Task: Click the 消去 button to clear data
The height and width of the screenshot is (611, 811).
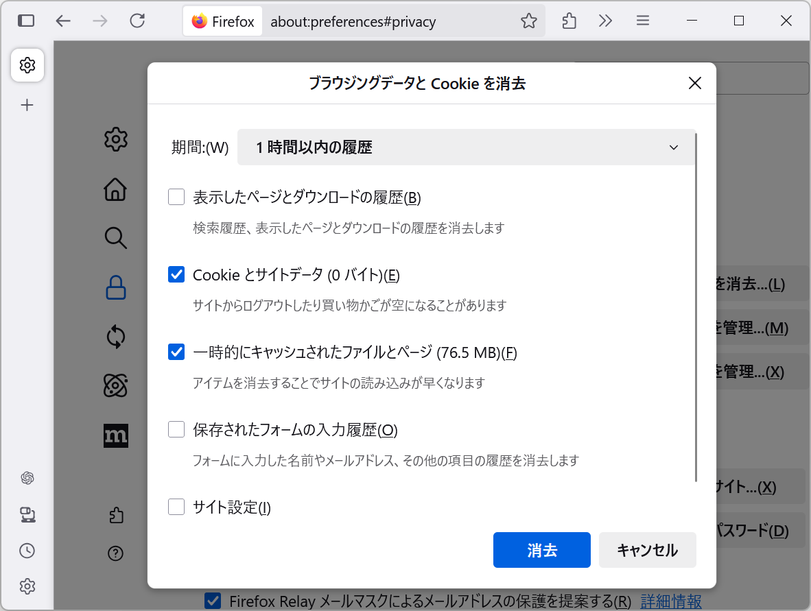Action: coord(541,549)
